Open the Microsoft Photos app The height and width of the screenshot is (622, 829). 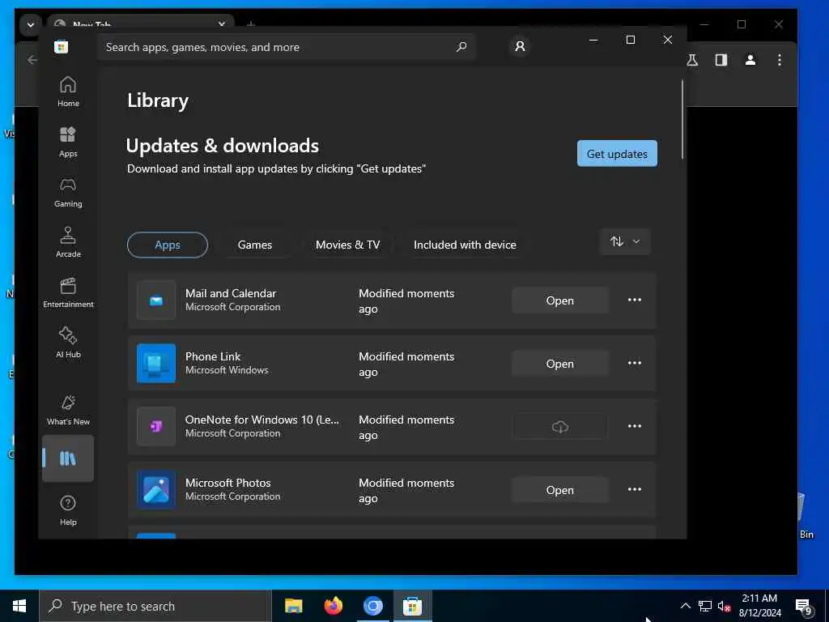[560, 490]
